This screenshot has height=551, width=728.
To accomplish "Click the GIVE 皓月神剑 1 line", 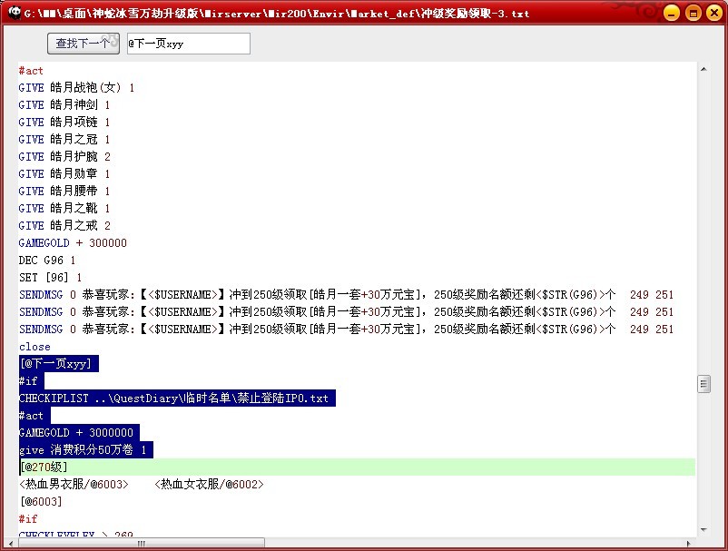I will click(64, 105).
